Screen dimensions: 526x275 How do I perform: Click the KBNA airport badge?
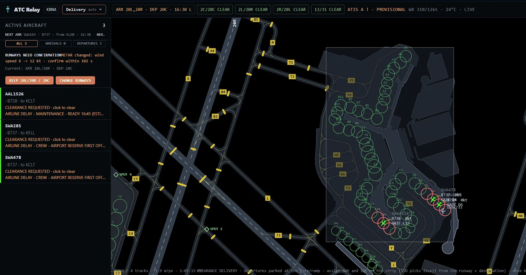tap(51, 9)
